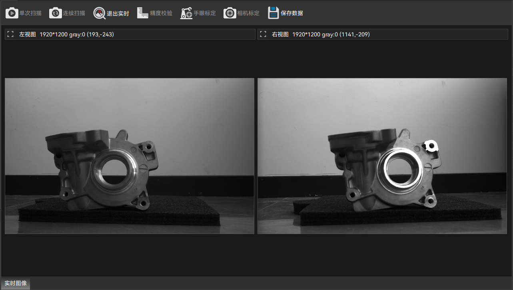513x290 pixels.
Task: Start 手眼标定 hand-eye calibration
Action: pyautogui.click(x=186, y=12)
